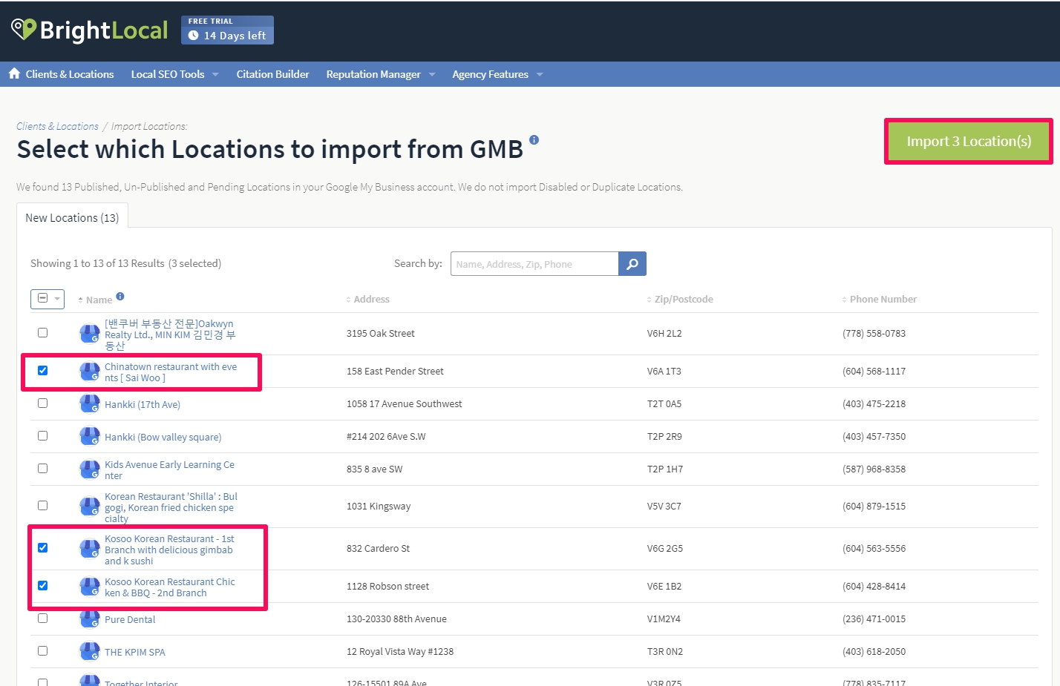This screenshot has width=1060, height=686.
Task: Click the home icon beside Clients & Locations
Action: click(x=14, y=73)
